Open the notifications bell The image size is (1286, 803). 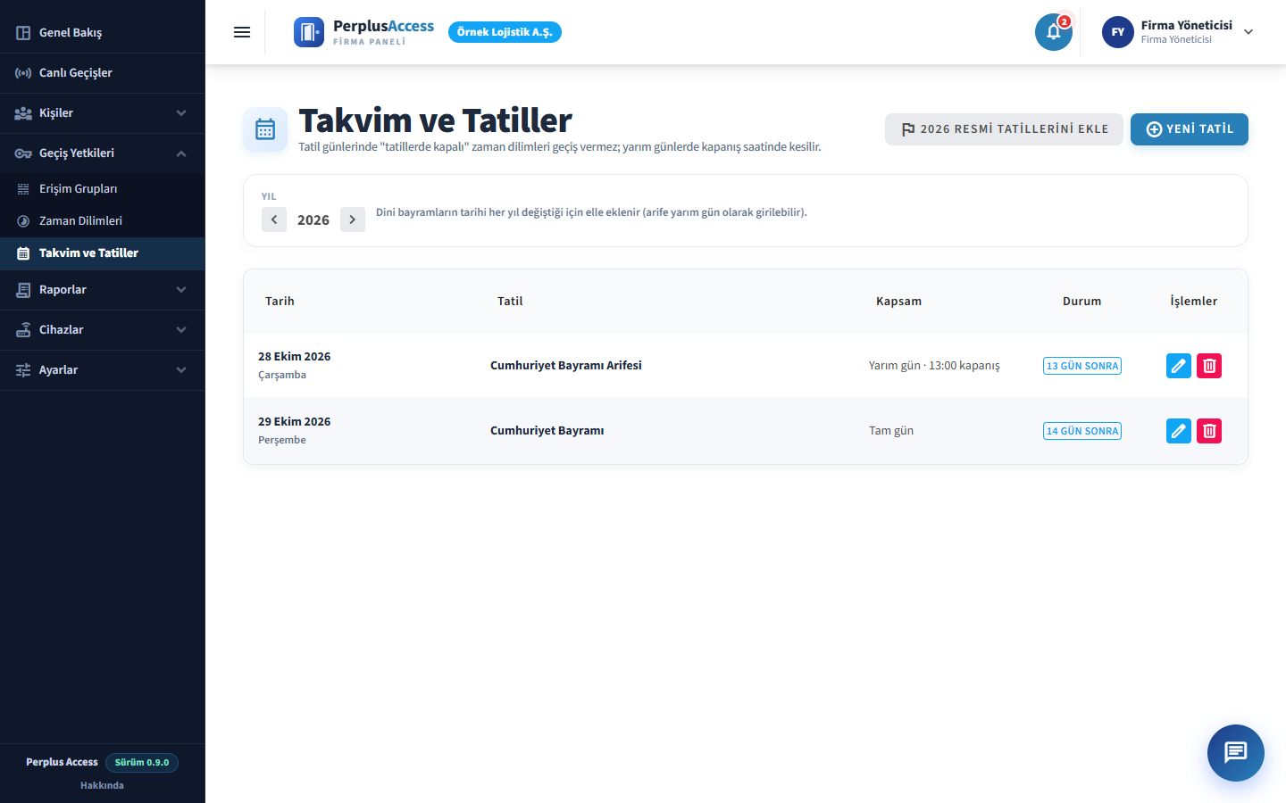click(x=1054, y=32)
